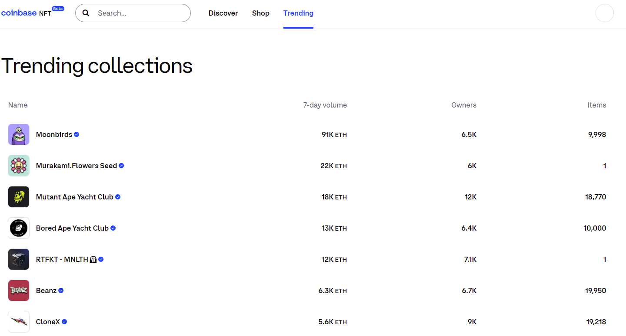
Task: Open the Murakami.Flowers Seed link
Action: (x=77, y=166)
